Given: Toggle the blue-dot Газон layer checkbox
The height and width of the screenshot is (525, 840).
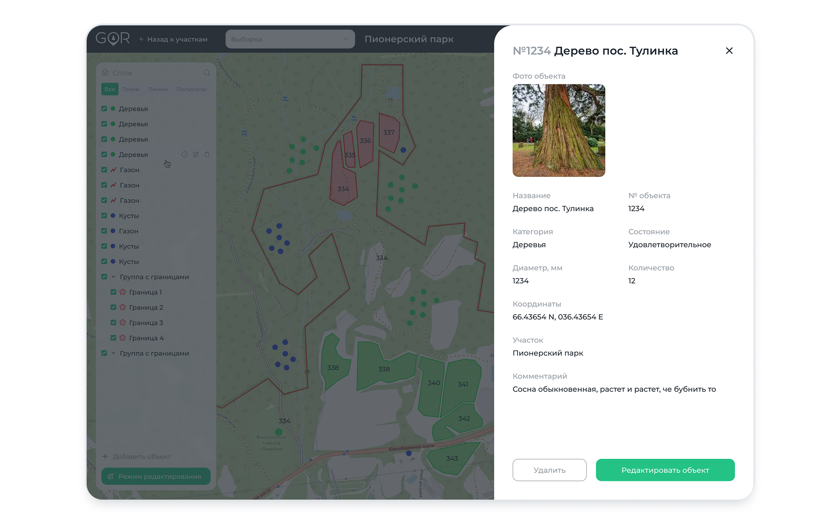Looking at the screenshot, I should click(x=104, y=231).
